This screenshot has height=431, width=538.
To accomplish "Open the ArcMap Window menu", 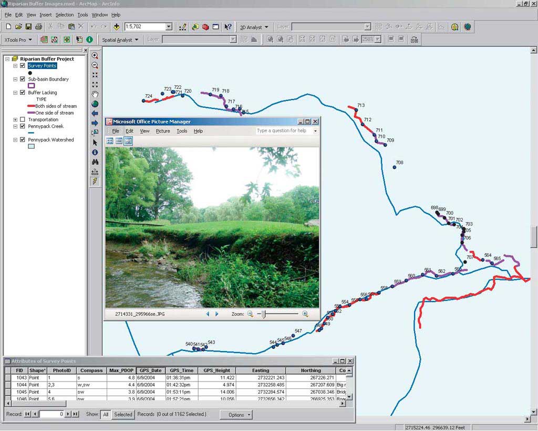I will click(99, 15).
